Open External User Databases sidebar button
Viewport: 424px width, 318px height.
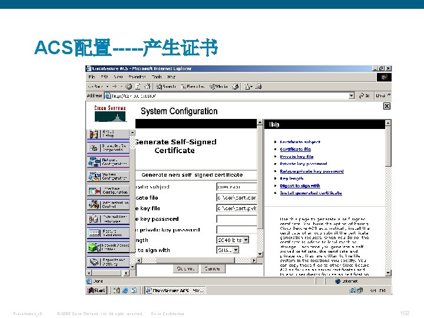(108, 218)
